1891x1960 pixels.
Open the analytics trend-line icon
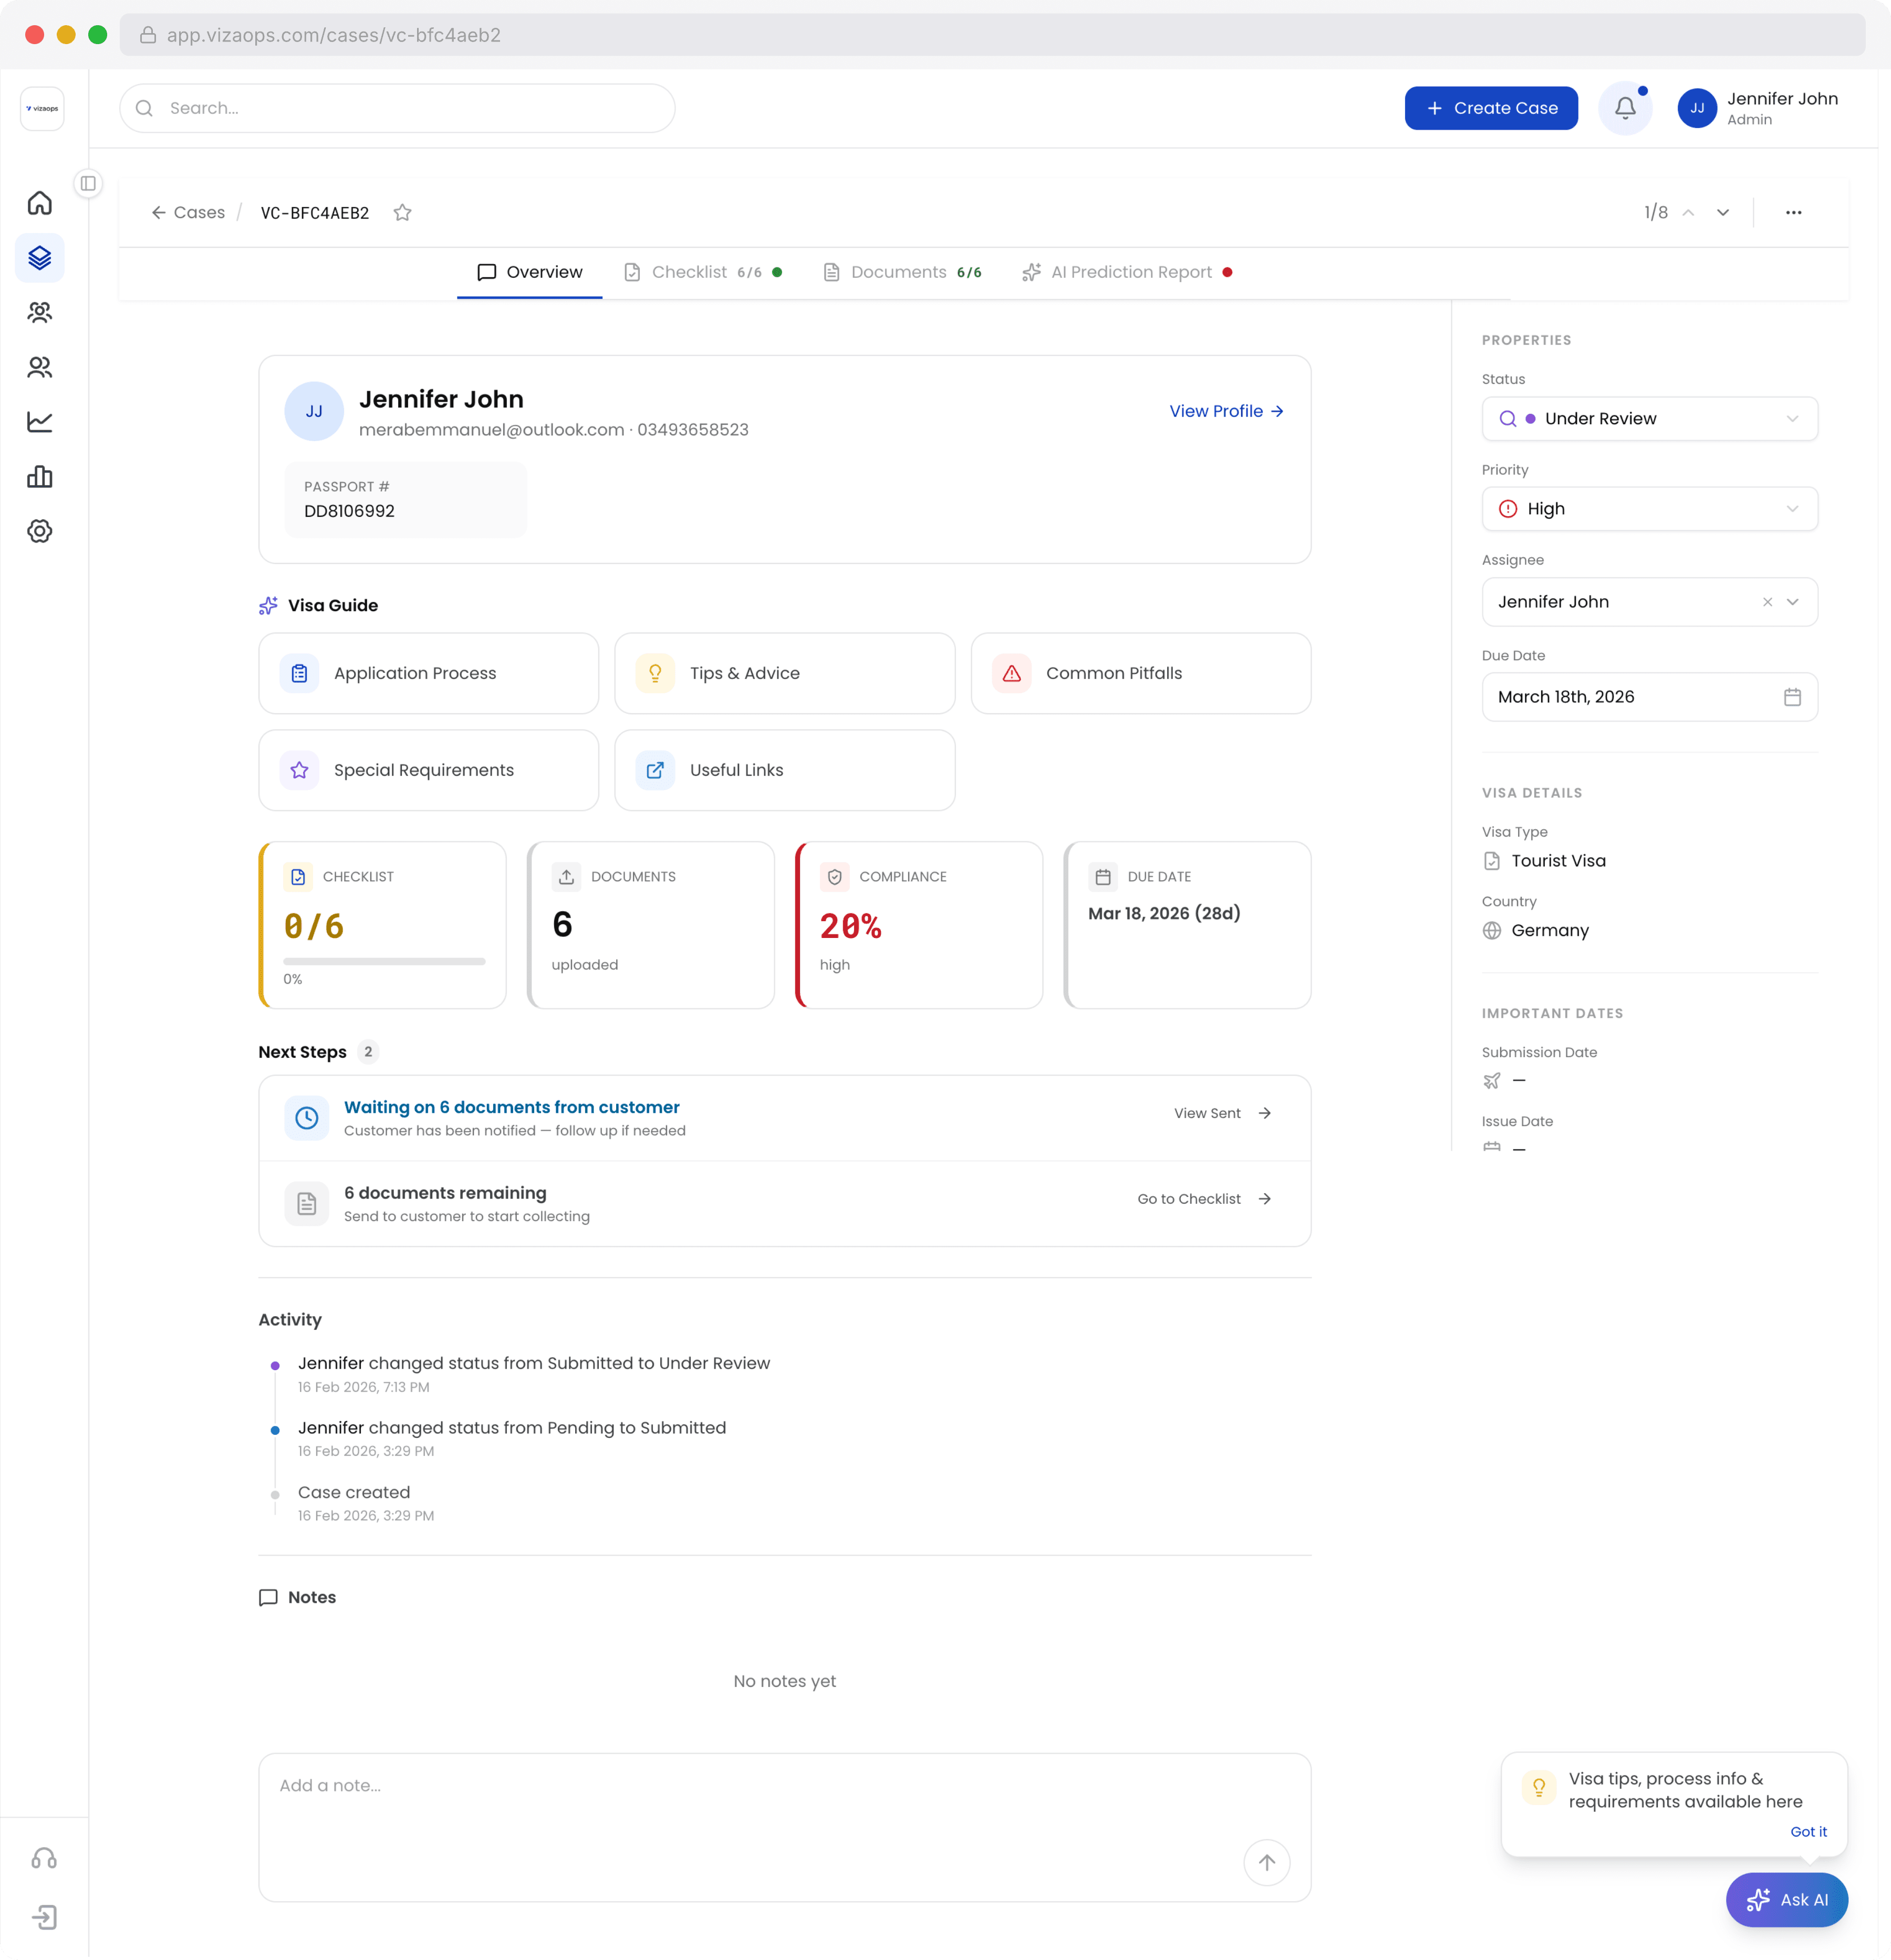[40, 422]
